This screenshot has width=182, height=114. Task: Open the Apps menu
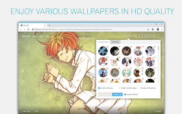(x=35, y=36)
